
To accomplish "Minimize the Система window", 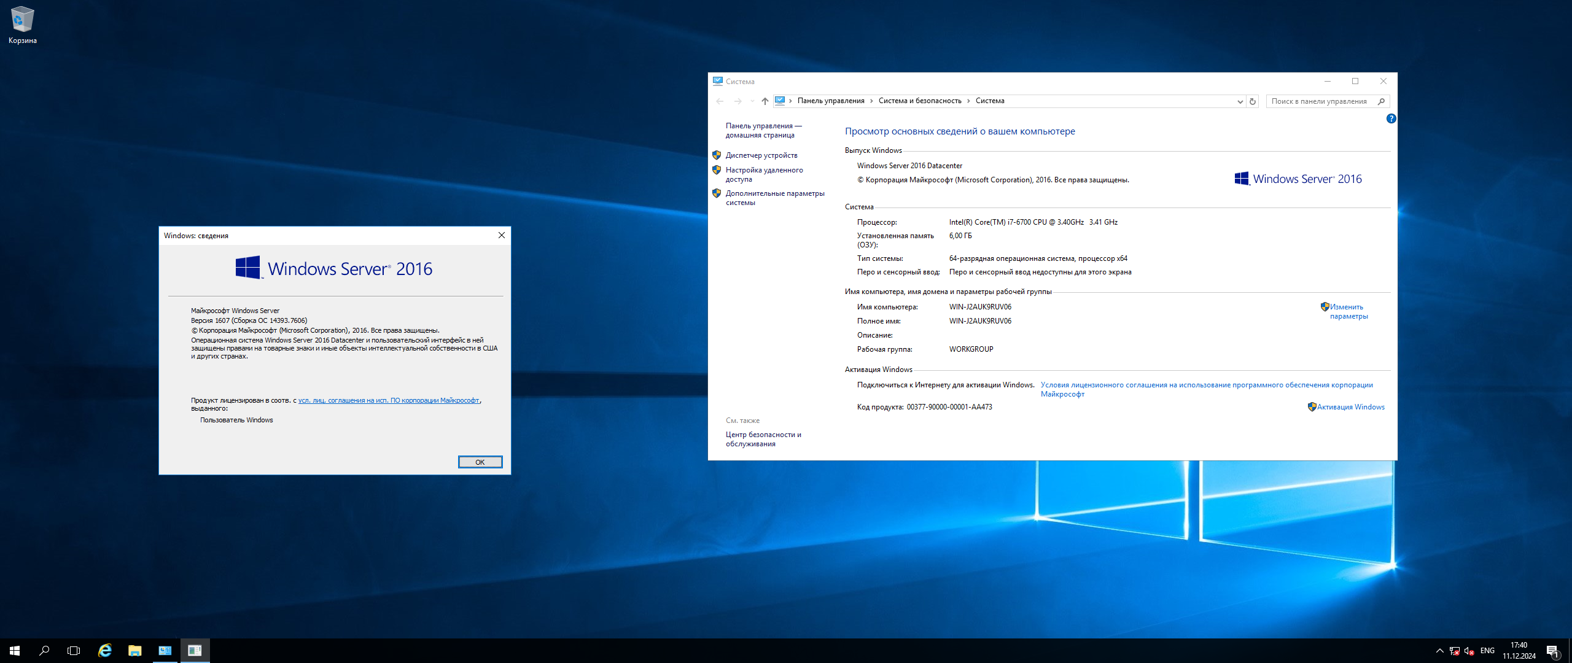I will [1328, 81].
